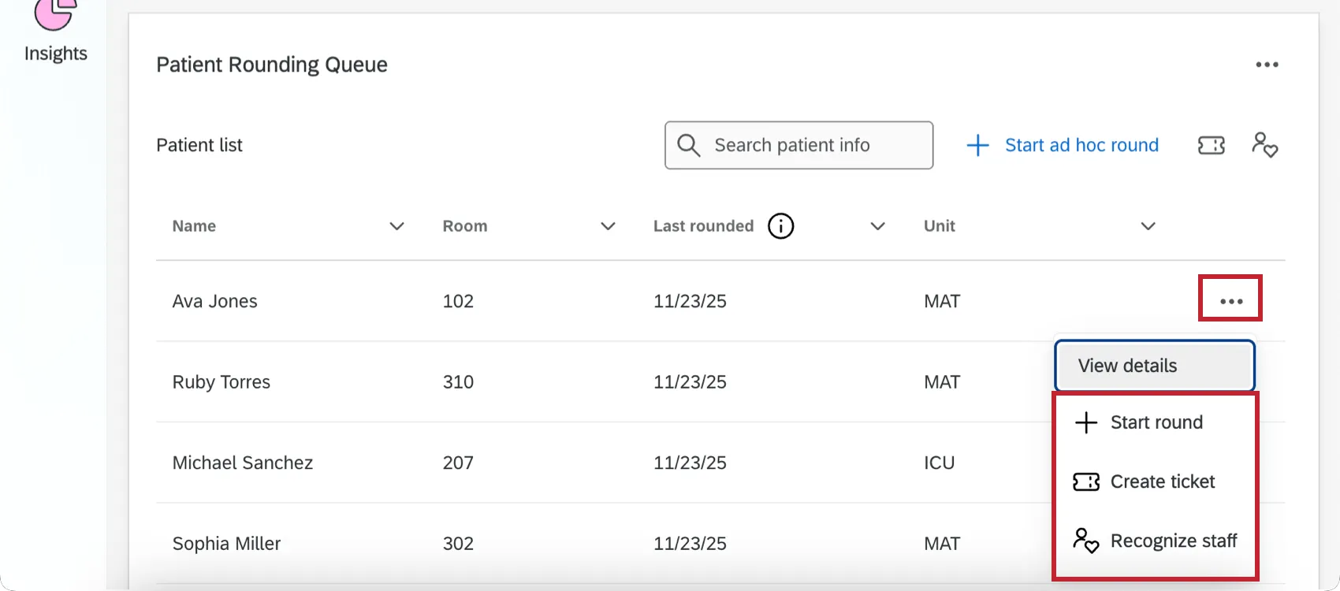Click the recognize staff toolbar icon
This screenshot has width=1340, height=591.
click(x=1264, y=145)
